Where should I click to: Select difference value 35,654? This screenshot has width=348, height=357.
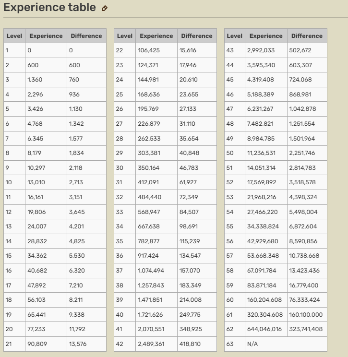click(x=189, y=139)
